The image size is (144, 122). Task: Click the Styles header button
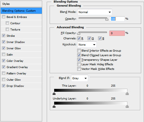point(21,4)
